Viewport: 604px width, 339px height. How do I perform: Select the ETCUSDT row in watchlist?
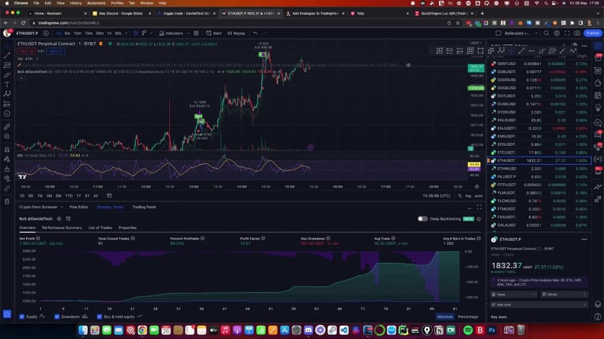click(x=507, y=152)
